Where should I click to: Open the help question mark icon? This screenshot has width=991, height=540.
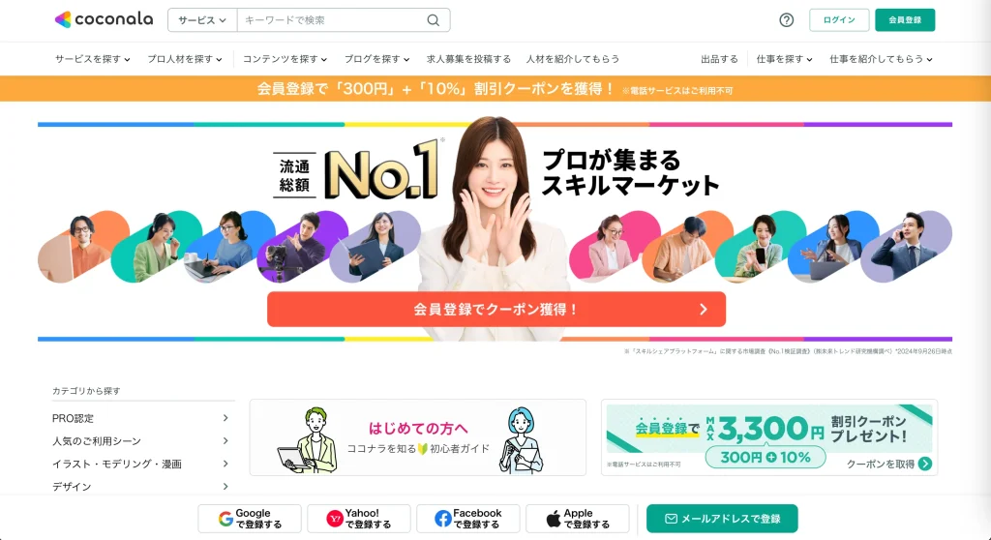pyautogui.click(x=786, y=20)
